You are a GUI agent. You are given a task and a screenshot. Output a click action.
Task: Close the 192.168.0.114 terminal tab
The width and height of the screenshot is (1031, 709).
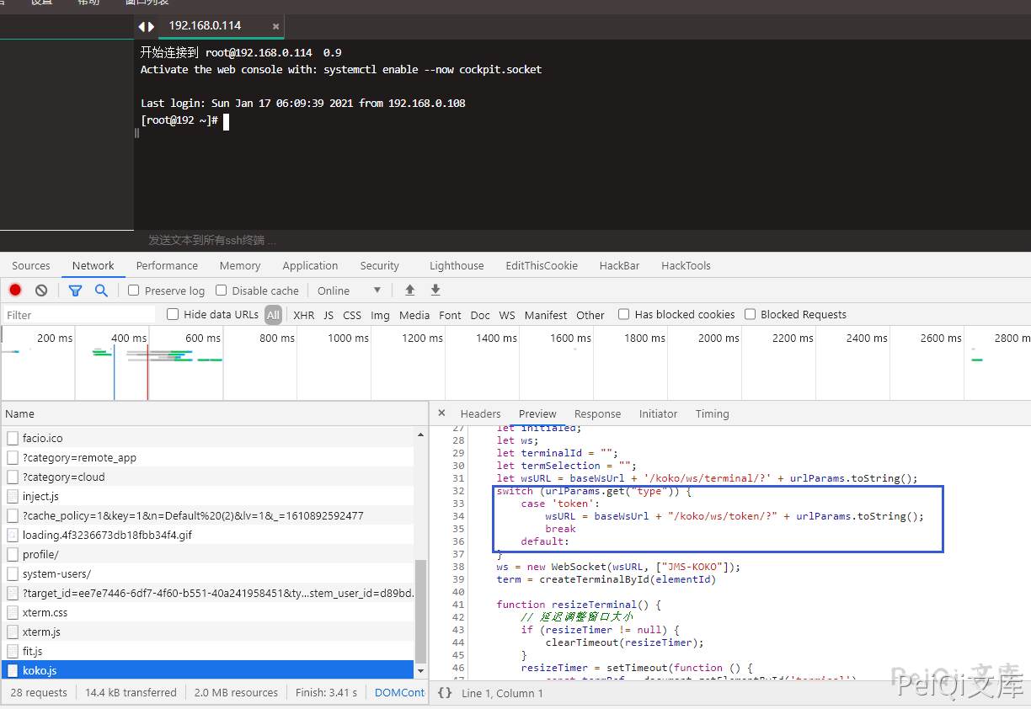[x=275, y=26]
